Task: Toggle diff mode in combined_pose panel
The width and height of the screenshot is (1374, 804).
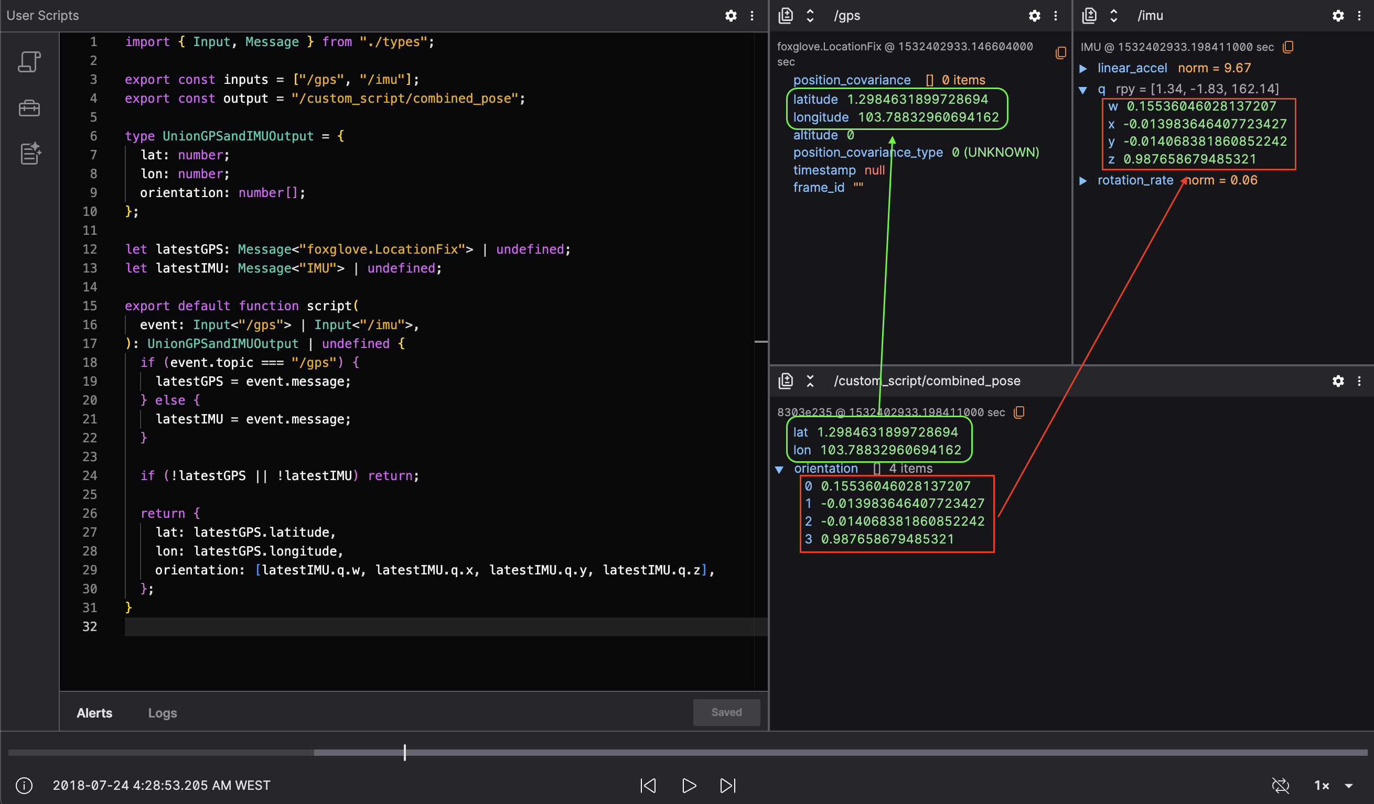Action: point(786,381)
